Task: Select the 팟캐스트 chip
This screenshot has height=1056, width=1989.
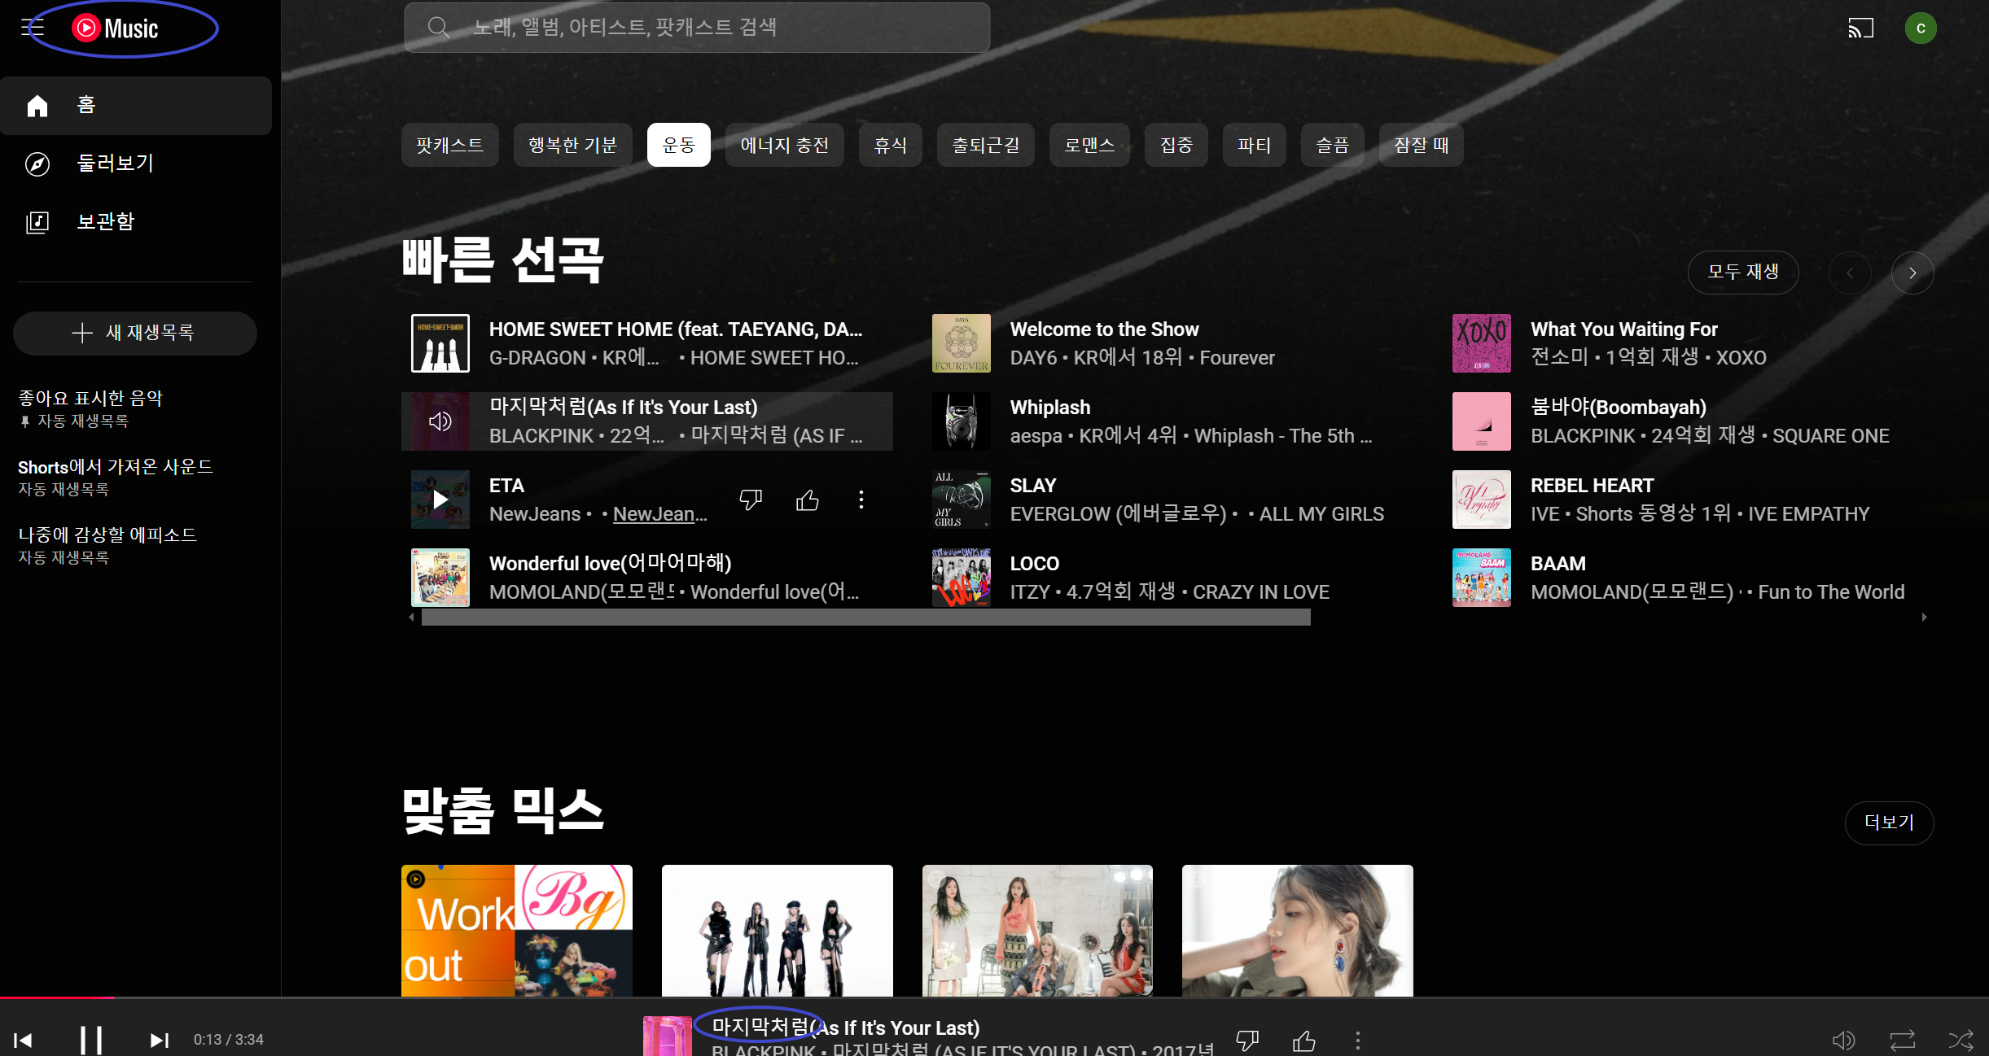Action: (450, 145)
